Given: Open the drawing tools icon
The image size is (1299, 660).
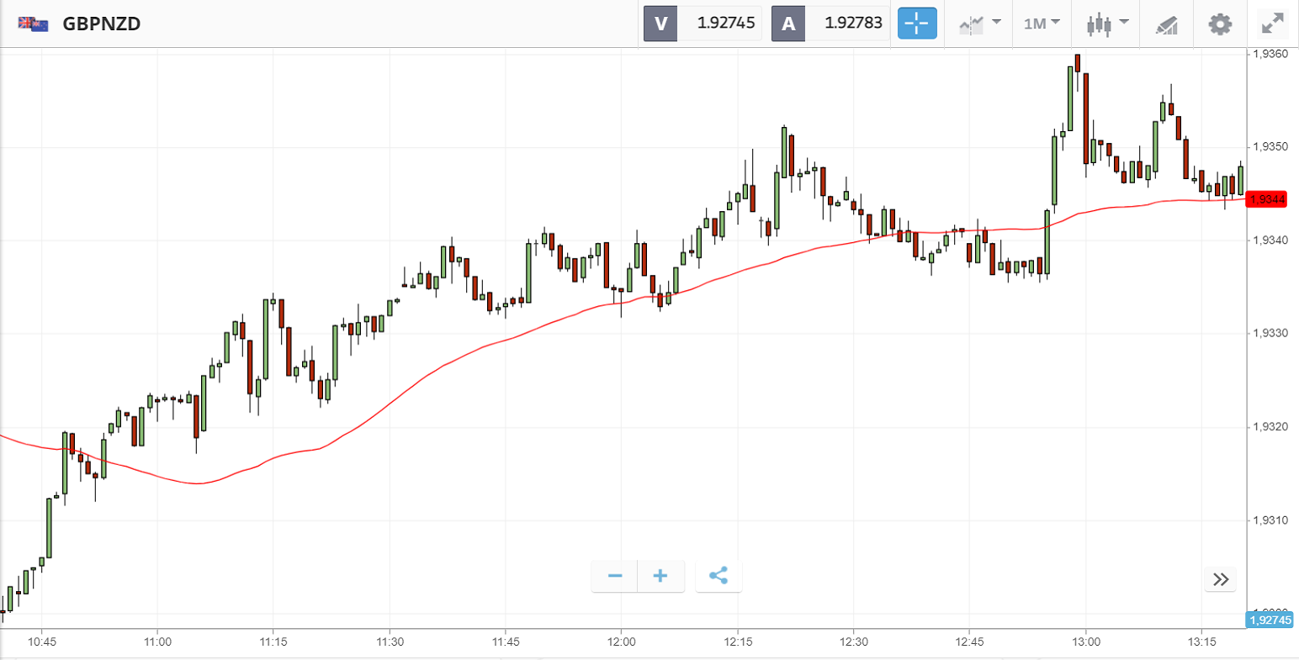Looking at the screenshot, I should tap(1167, 24).
